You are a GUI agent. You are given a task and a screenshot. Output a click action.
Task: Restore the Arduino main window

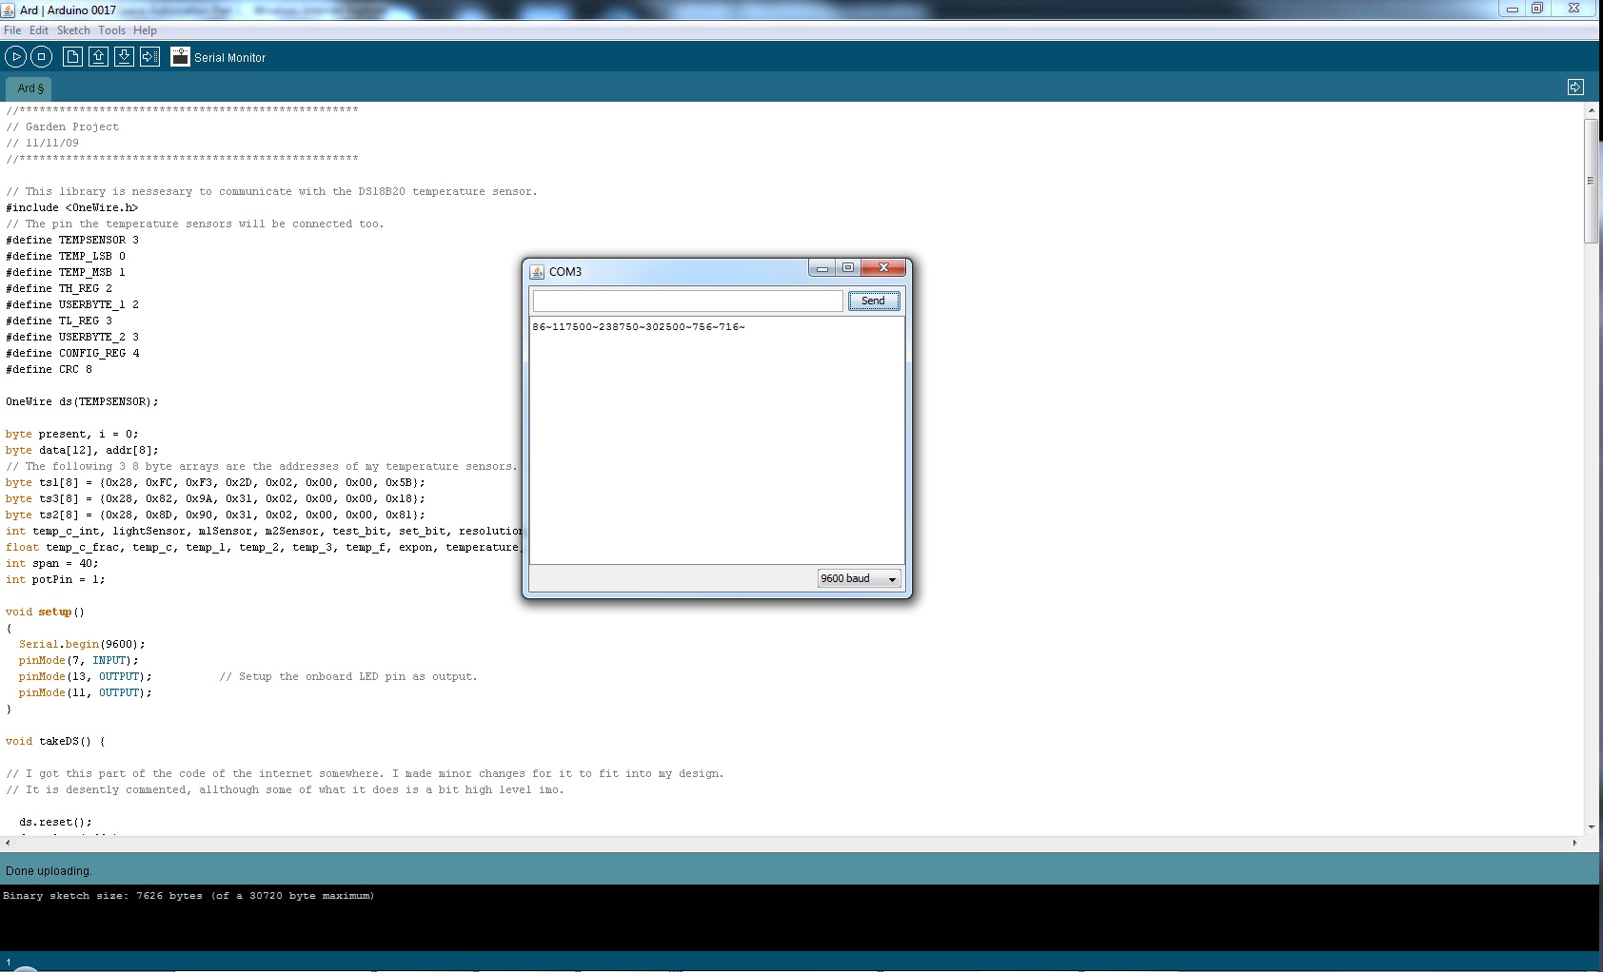(1536, 9)
